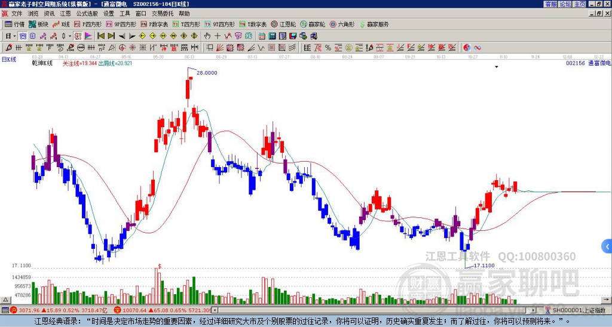The width and height of the screenshot is (612, 327).
Task: Open the 公式选股 menu
Action: pos(87,14)
